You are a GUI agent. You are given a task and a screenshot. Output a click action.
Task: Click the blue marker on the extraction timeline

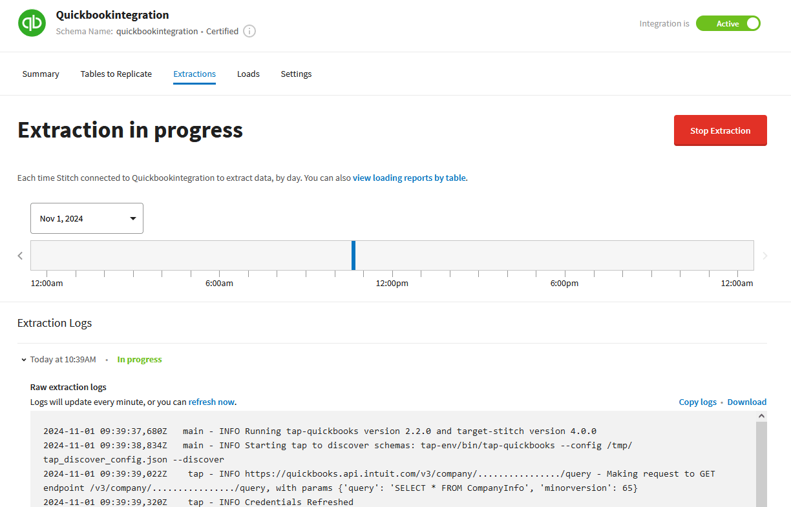click(x=353, y=255)
